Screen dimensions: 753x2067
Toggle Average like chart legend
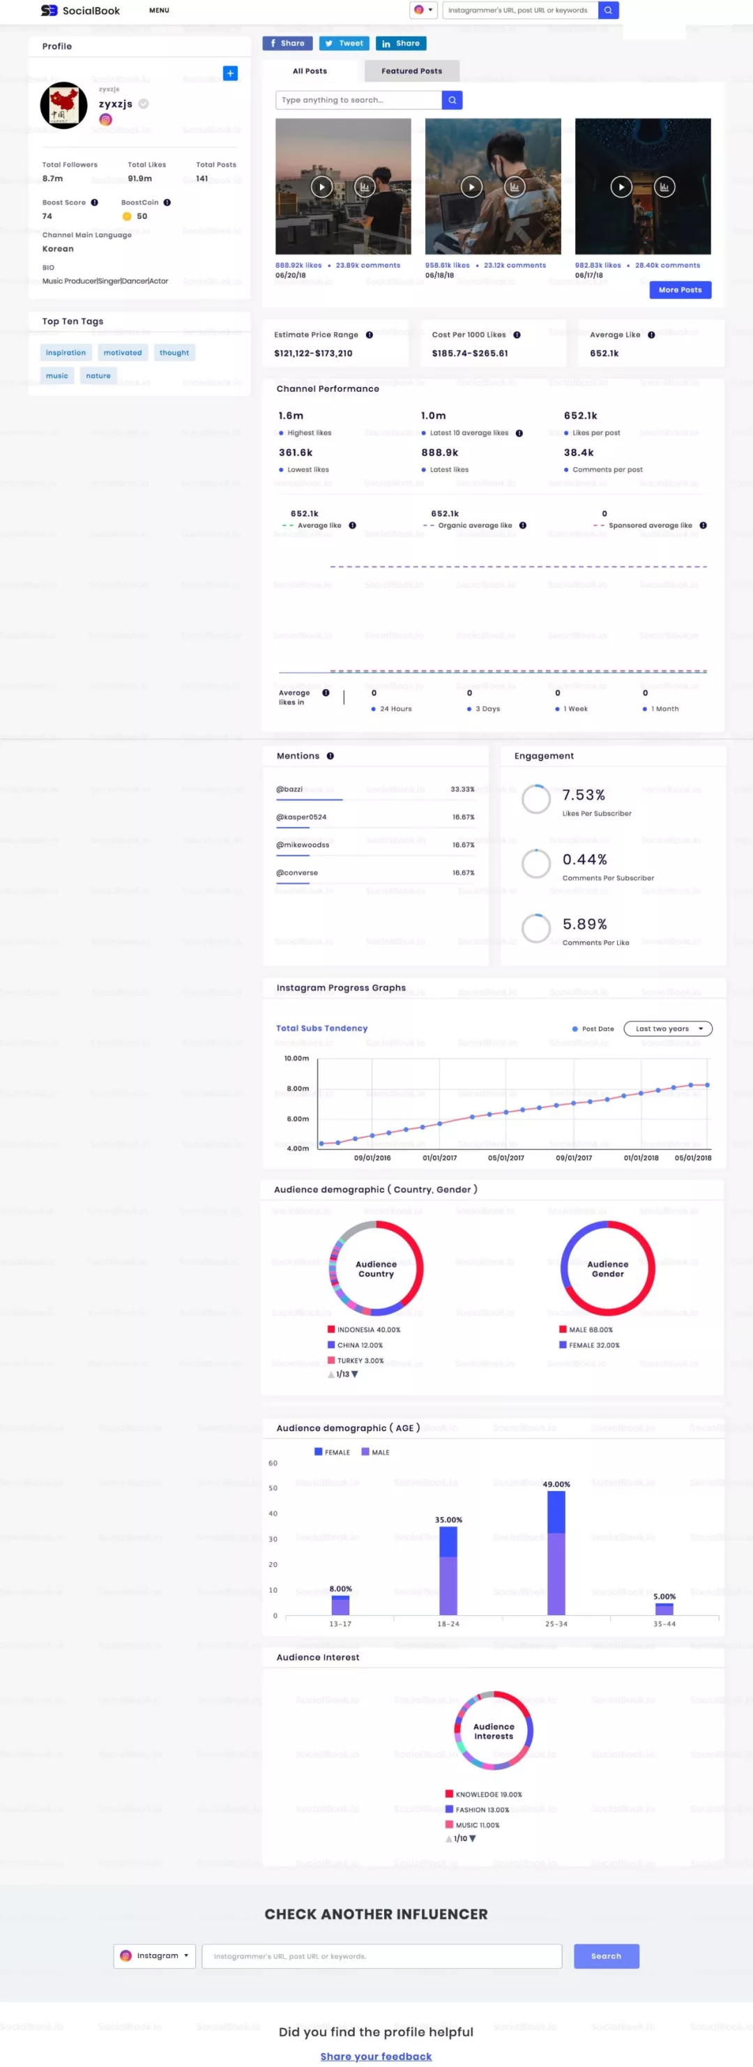pos(312,526)
